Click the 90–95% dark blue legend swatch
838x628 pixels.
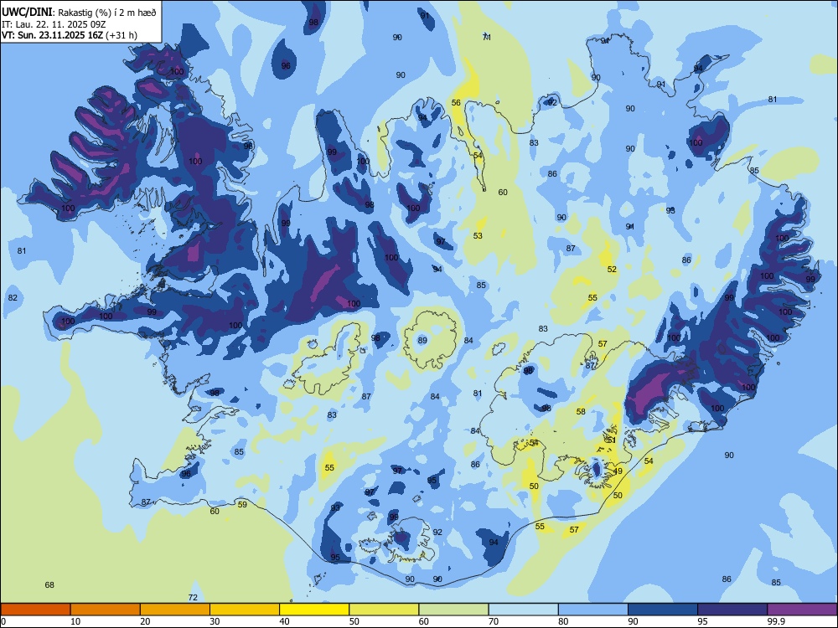click(x=663, y=610)
